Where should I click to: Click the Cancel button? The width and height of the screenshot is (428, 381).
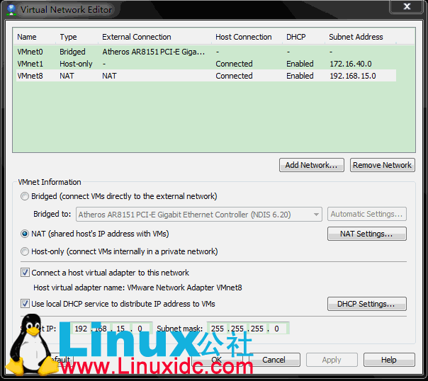(274, 360)
